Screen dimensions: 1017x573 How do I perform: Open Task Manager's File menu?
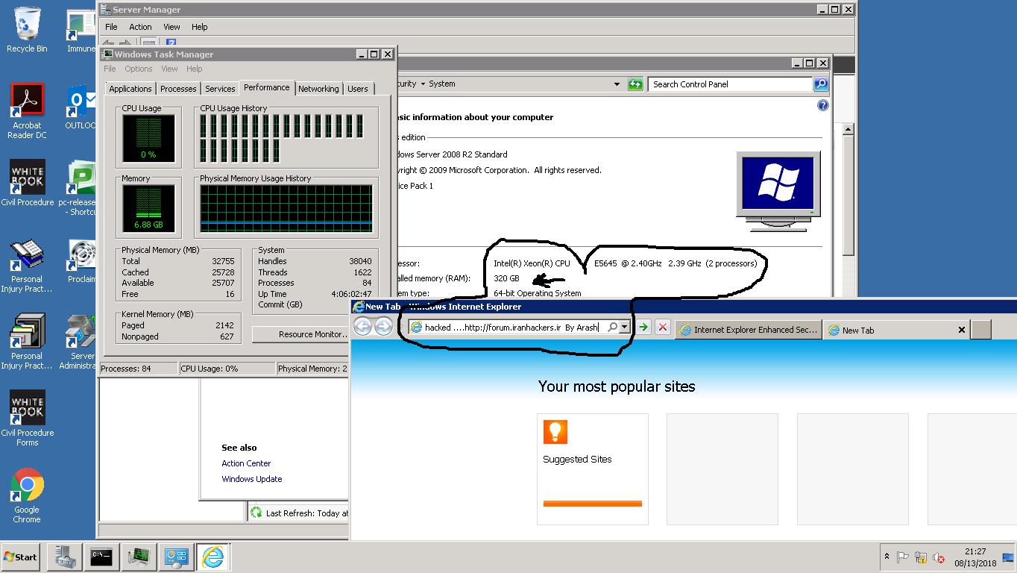(x=110, y=69)
